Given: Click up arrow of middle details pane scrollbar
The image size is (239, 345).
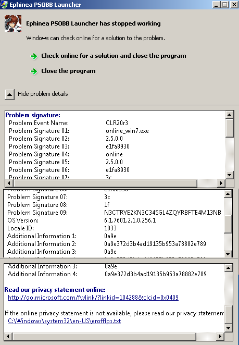Looking at the screenshot, I should tap(228, 194).
